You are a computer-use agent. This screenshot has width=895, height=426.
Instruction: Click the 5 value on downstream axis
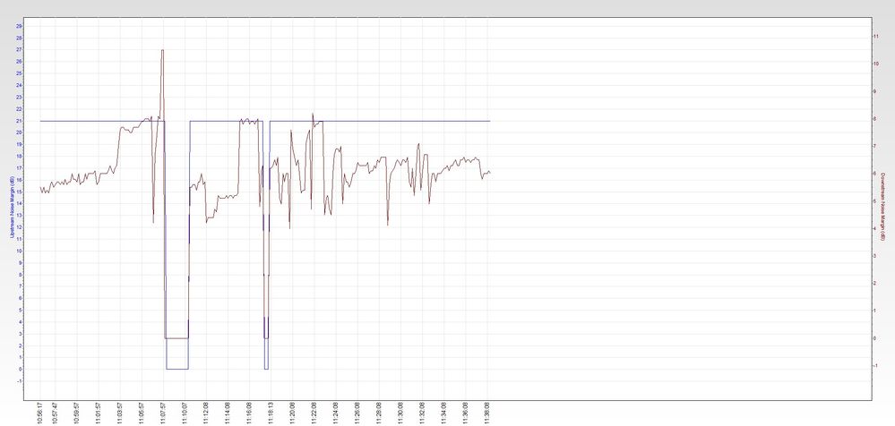(876, 200)
